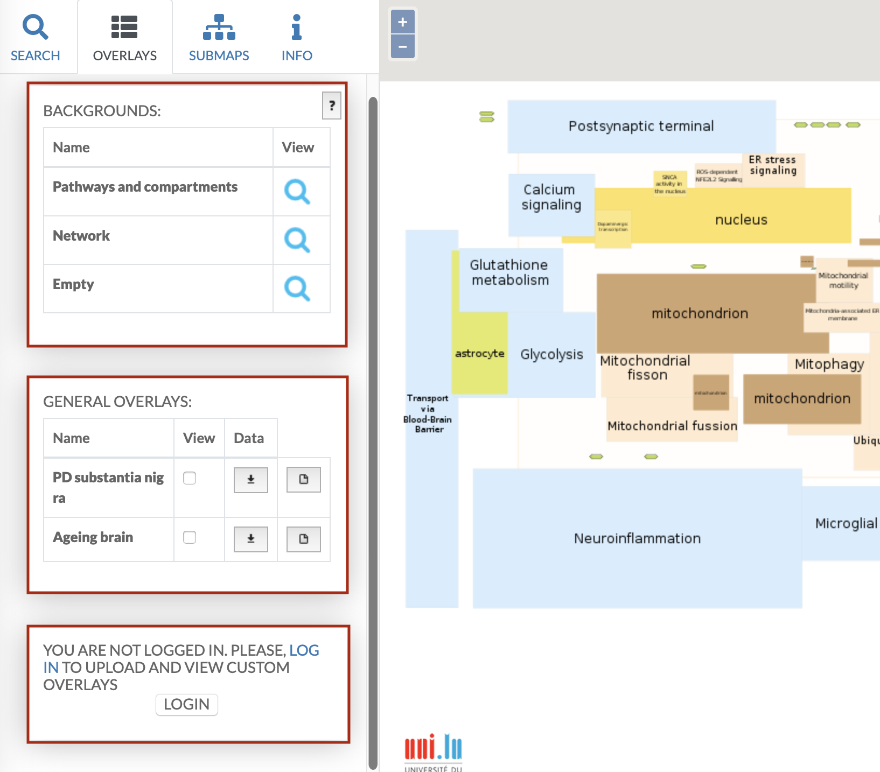Open info document for PD substantia nigra
Viewport: 880px width, 772px height.
coord(303,480)
